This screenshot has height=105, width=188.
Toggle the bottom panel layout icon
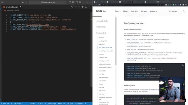[73, 2]
